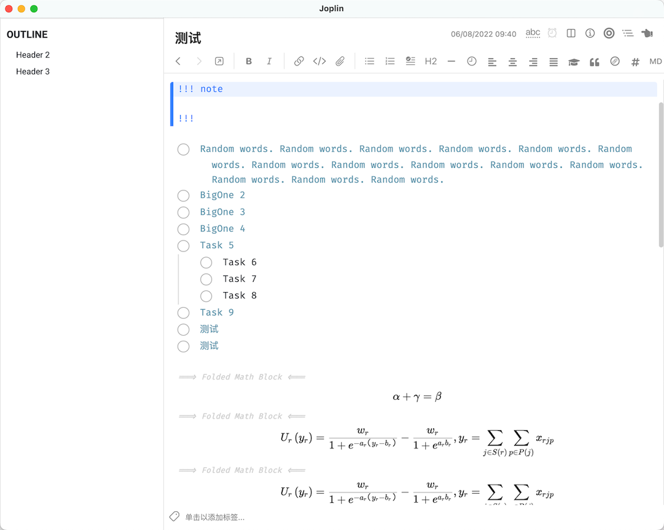Viewport: 664px width, 530px height.
Task: Check the BigOne 4 checkbox
Action: pyautogui.click(x=184, y=229)
